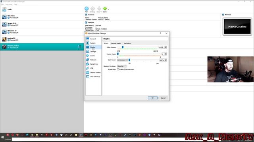This screenshot has width=254, height=142.
Task: Open the Scale Factor monitors dropdown
Action: (122, 60)
